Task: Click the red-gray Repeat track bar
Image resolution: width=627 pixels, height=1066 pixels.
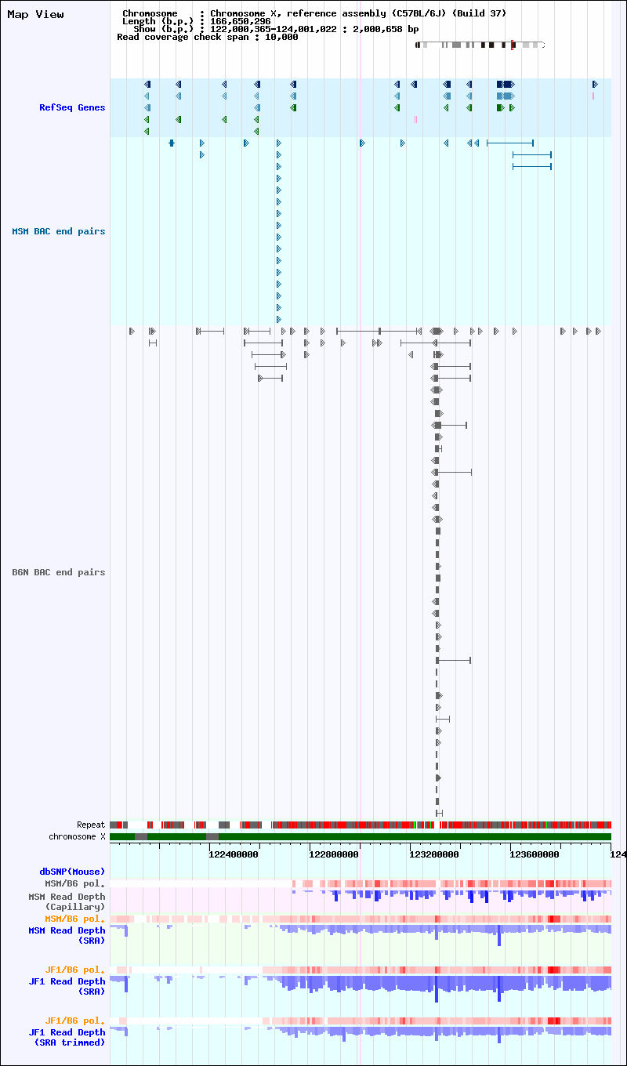Action: [361, 825]
